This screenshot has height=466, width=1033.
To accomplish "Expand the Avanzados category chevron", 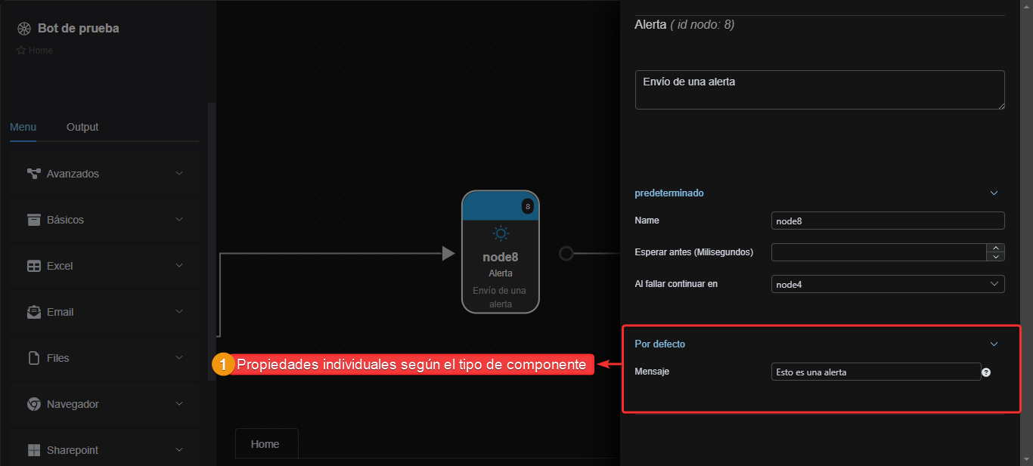I will coord(179,173).
